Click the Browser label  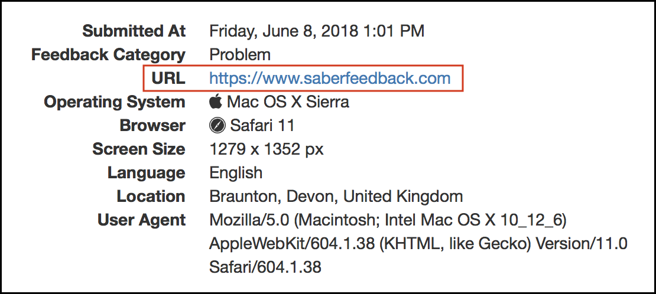[152, 125]
